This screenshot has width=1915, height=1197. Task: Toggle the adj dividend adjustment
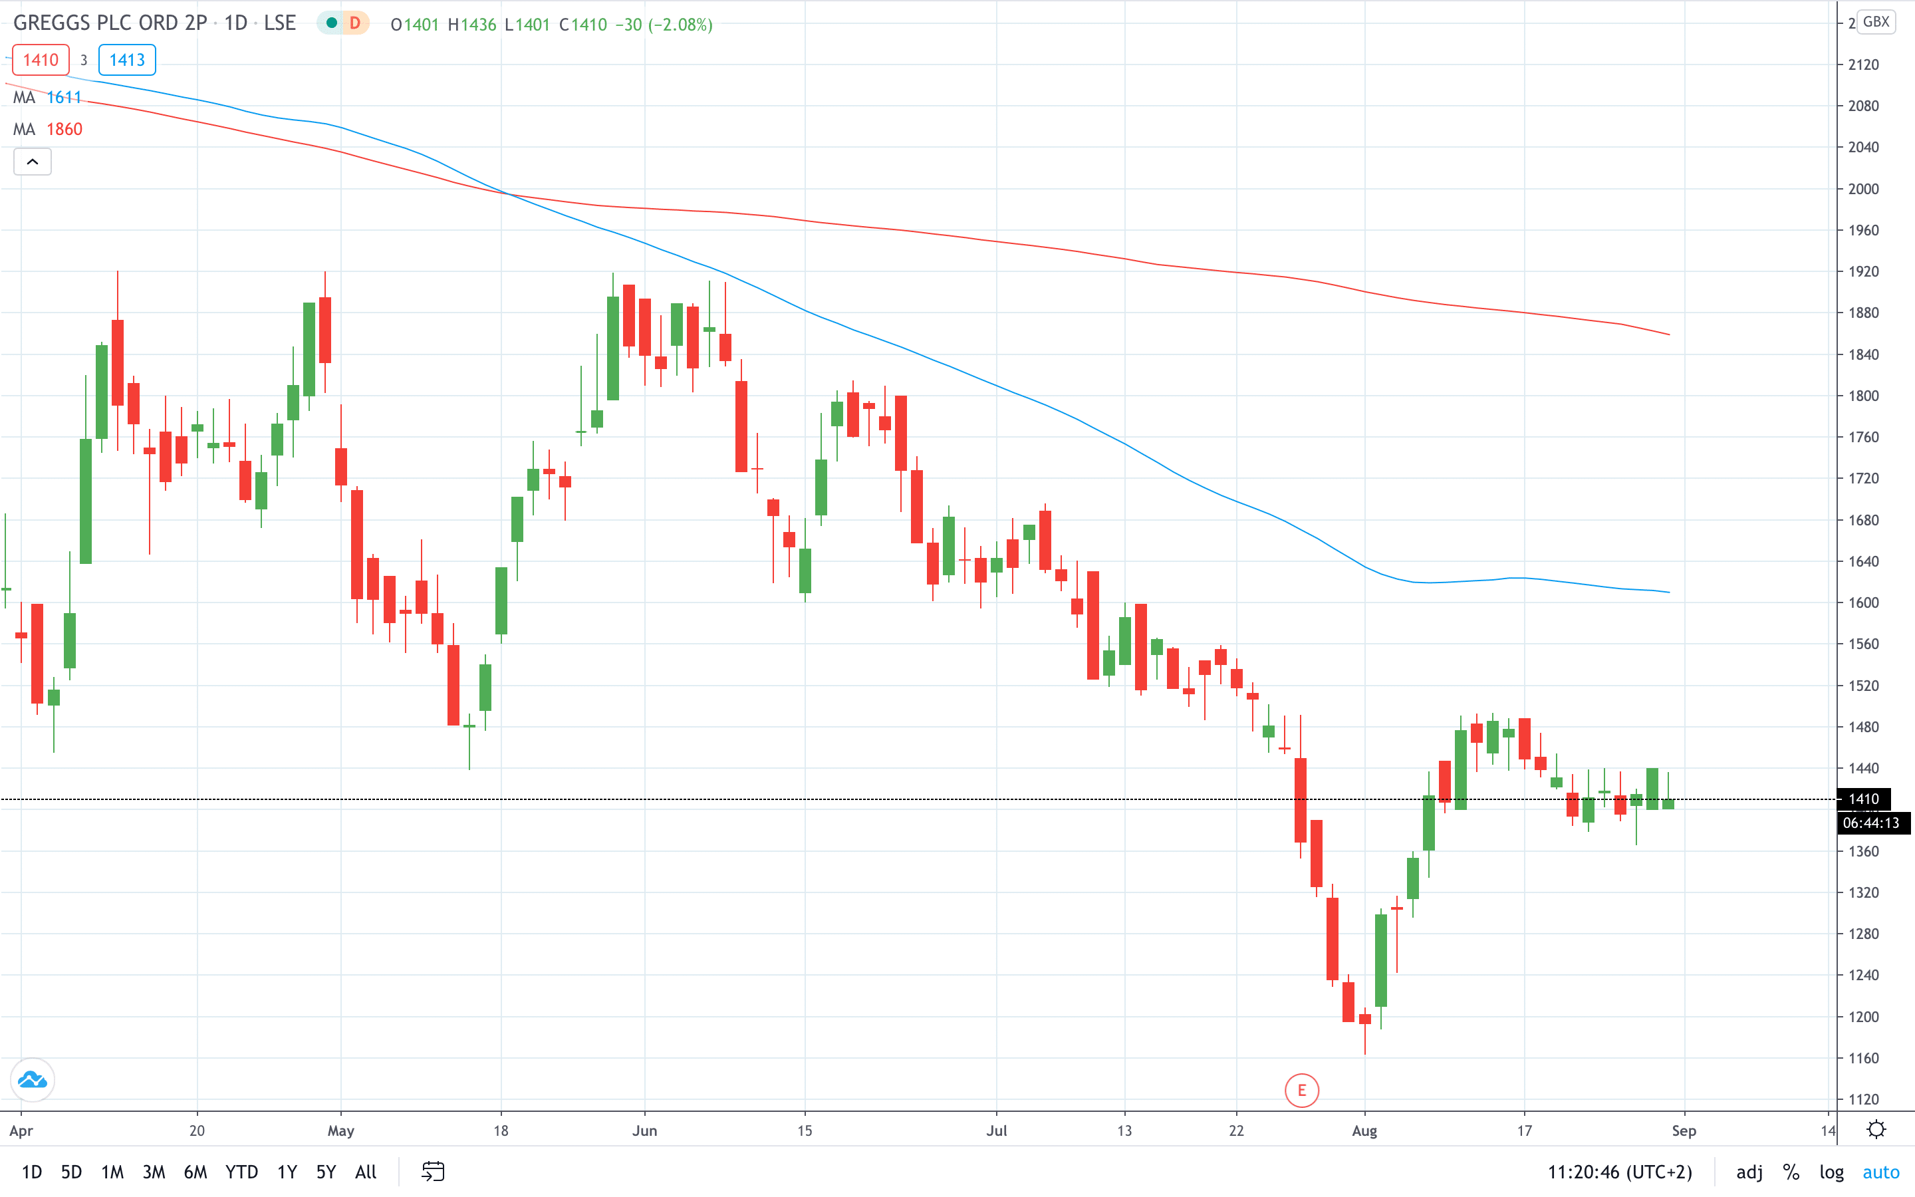coord(1749,1172)
